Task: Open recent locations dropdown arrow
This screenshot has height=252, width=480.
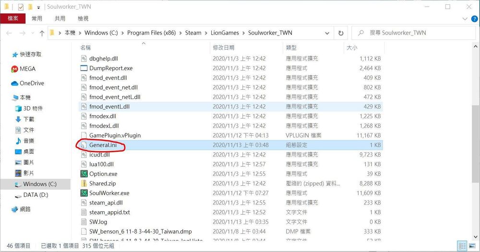Action: [33, 33]
